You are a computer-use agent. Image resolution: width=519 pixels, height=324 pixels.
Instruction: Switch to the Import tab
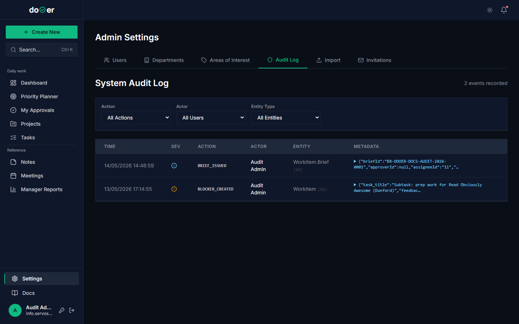328,60
